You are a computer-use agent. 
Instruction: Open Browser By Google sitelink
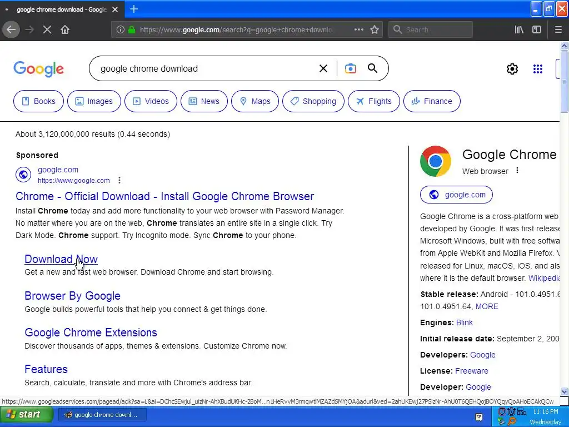pyautogui.click(x=72, y=296)
